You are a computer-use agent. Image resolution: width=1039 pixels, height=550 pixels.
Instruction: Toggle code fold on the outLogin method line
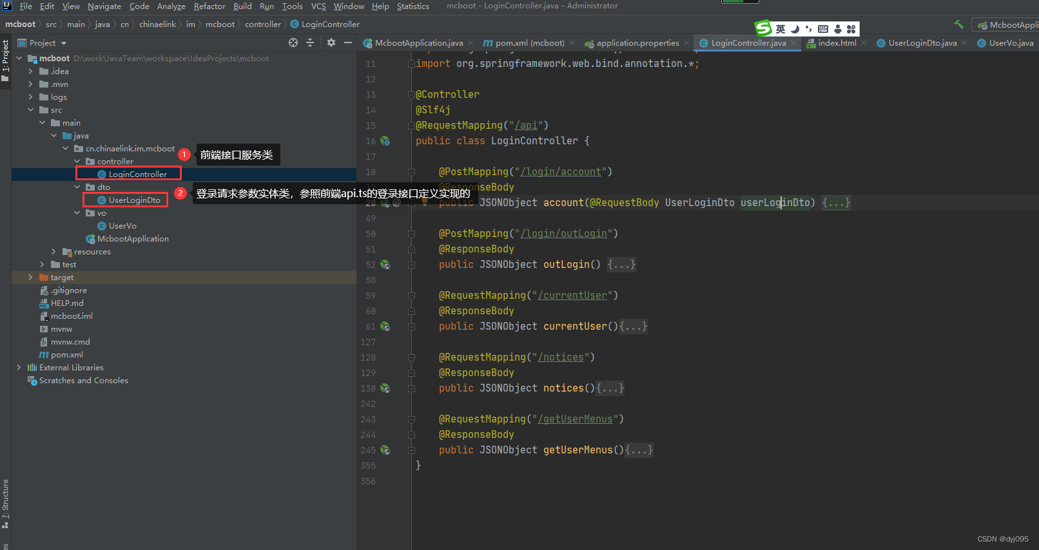tap(411, 265)
